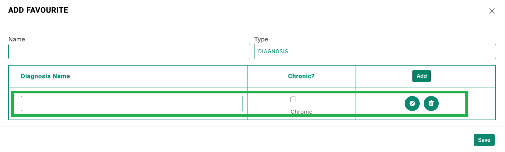
Task: Click the Type label above the field
Action: [x=261, y=39]
